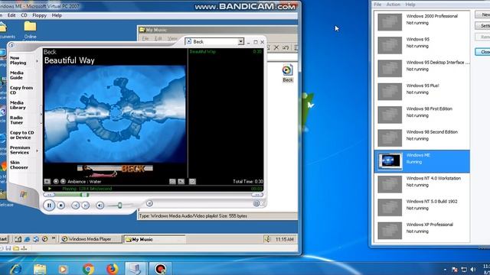Switch Media Player to compact mode
The image size is (490, 275).
tap(256, 204)
